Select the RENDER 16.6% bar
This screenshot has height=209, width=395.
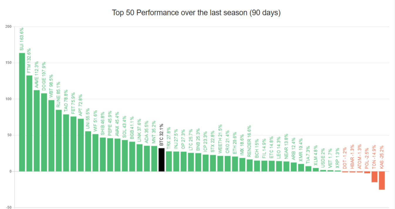[x=249, y=165]
